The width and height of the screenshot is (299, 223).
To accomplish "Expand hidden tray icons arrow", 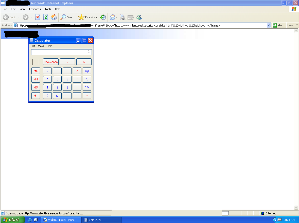I will 275,220.
